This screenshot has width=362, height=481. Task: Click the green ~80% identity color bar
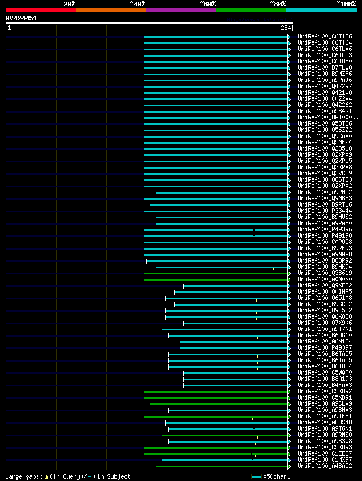point(251,10)
